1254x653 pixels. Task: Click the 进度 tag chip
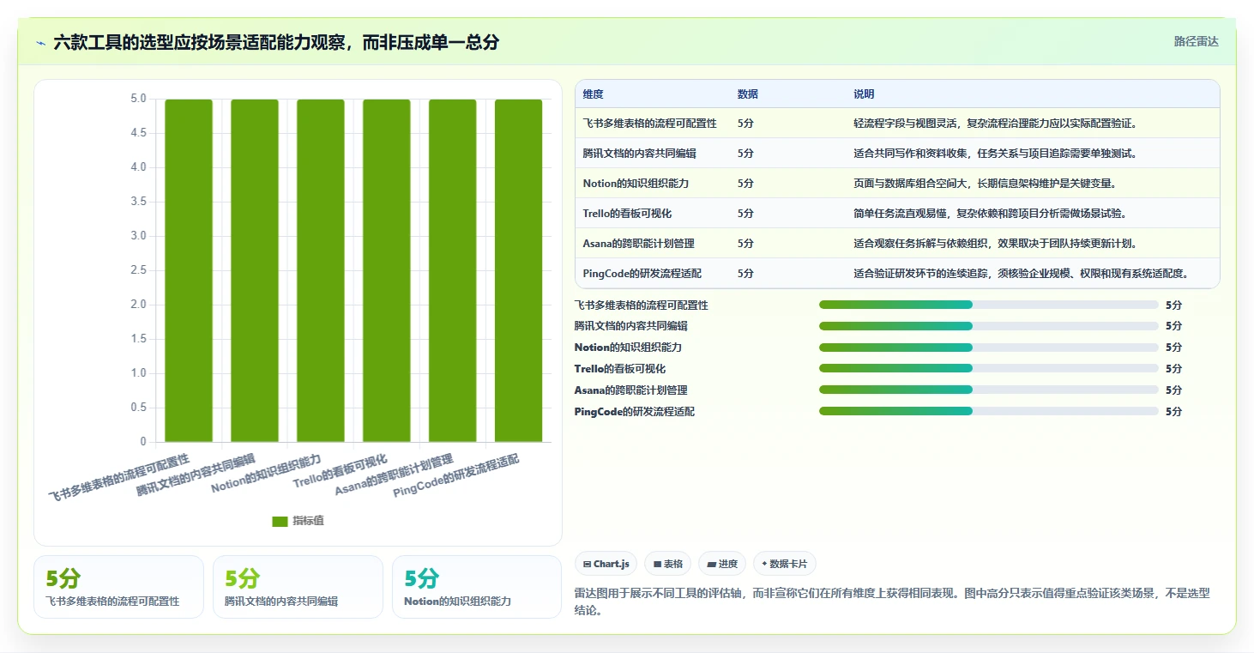click(722, 564)
